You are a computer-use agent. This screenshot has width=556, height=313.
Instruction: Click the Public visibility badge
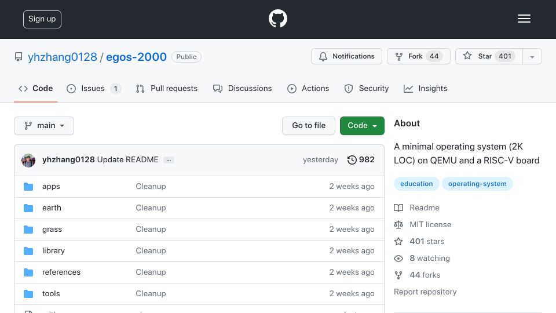[186, 57]
